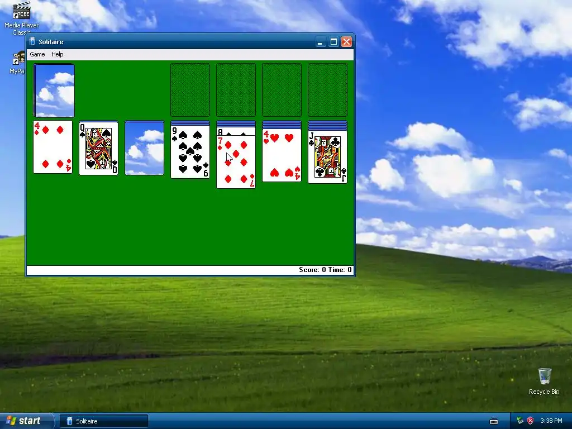572x429 pixels.
Task: Select the 4 of hearts card
Action: (282, 155)
